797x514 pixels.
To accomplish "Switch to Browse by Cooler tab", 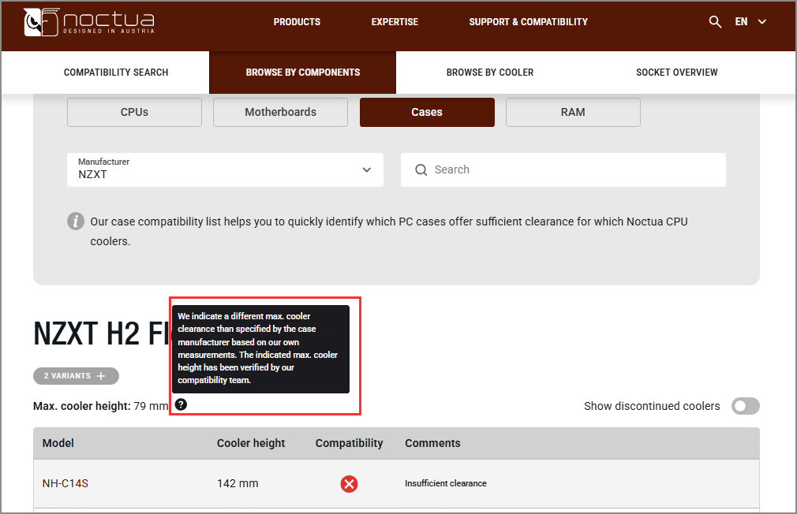I will [490, 72].
